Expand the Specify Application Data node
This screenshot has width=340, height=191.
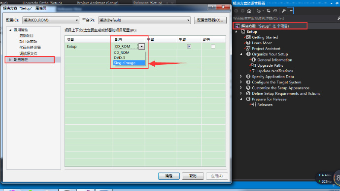pyautogui.click(x=240, y=77)
